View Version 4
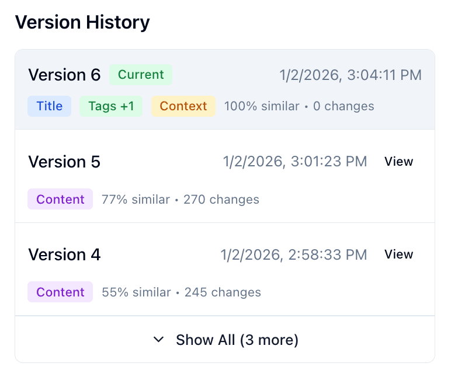 [x=398, y=254]
